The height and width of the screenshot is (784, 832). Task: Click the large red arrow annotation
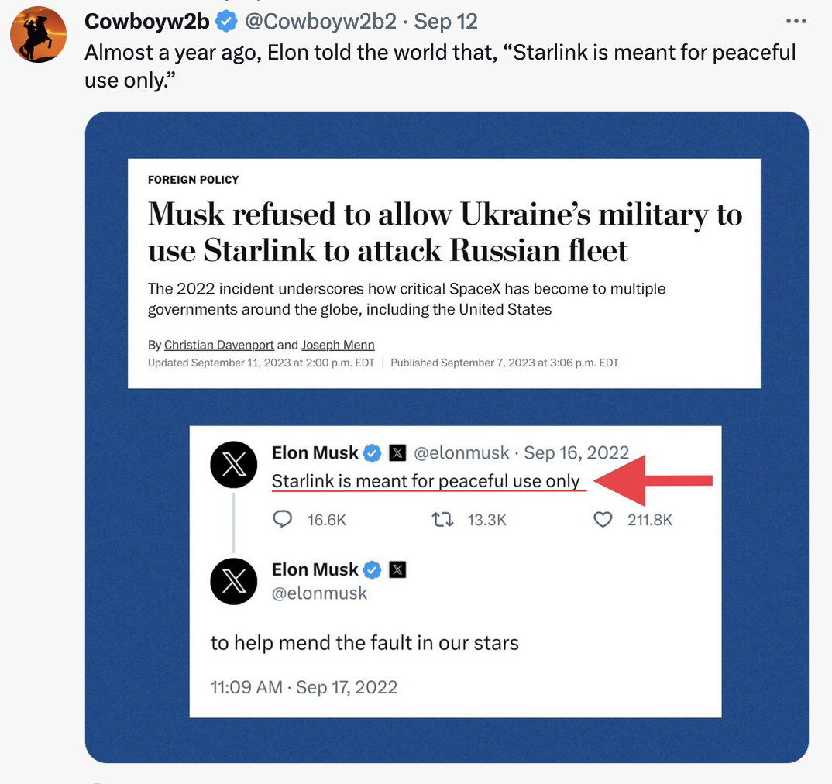click(x=657, y=481)
